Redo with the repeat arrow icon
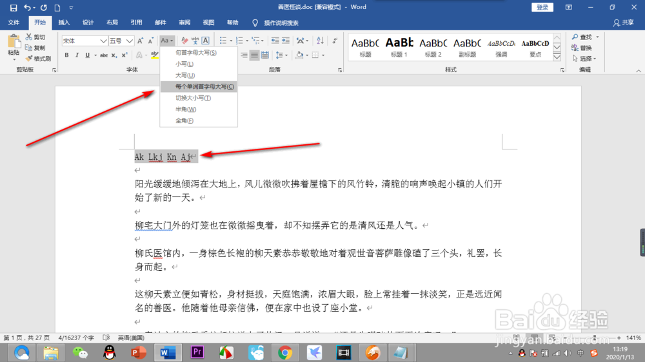Image resolution: width=645 pixels, height=362 pixels. coord(44,7)
